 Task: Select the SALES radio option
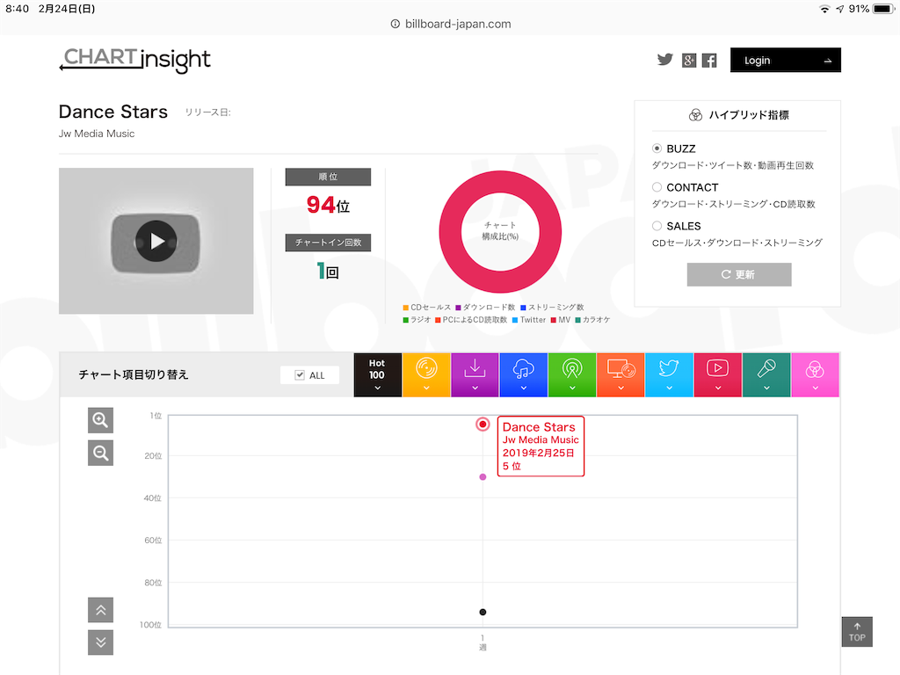[657, 226]
